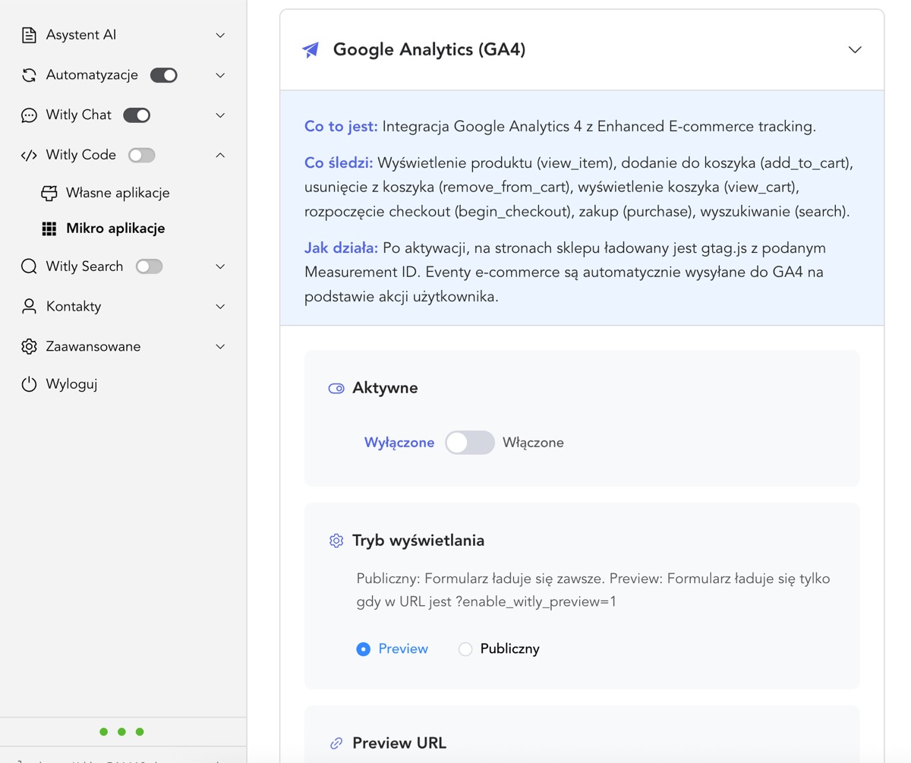Open Własne aplikacje via its browser icon
This screenshot has height=763, width=911.
coord(49,192)
